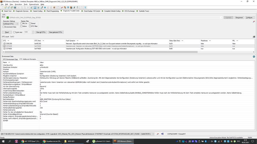Click the Copy toolbar icon
Viewport: 257px width, 144px height.
tap(22, 8)
